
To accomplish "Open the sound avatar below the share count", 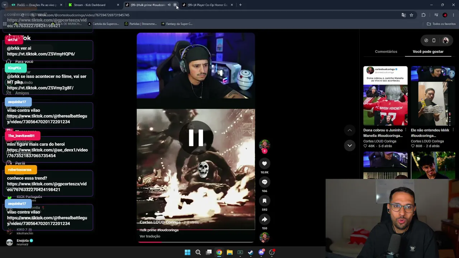I will [265, 237].
